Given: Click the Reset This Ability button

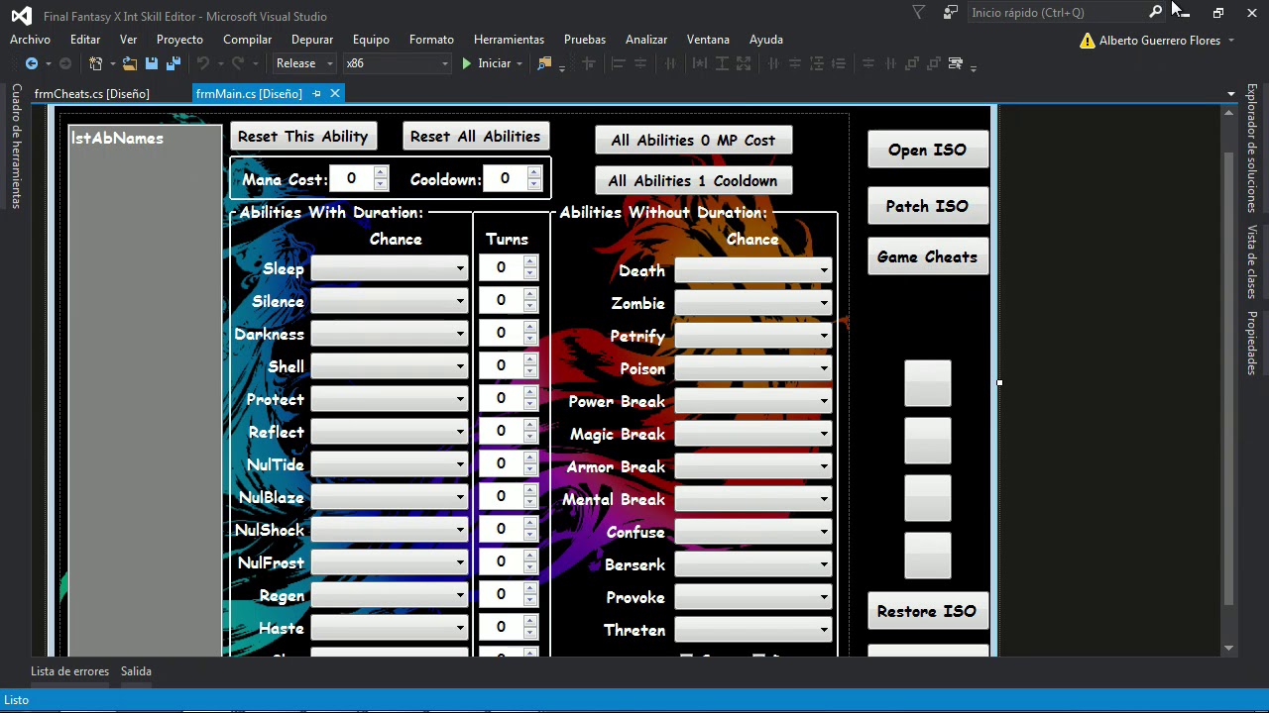Looking at the screenshot, I should (302, 137).
